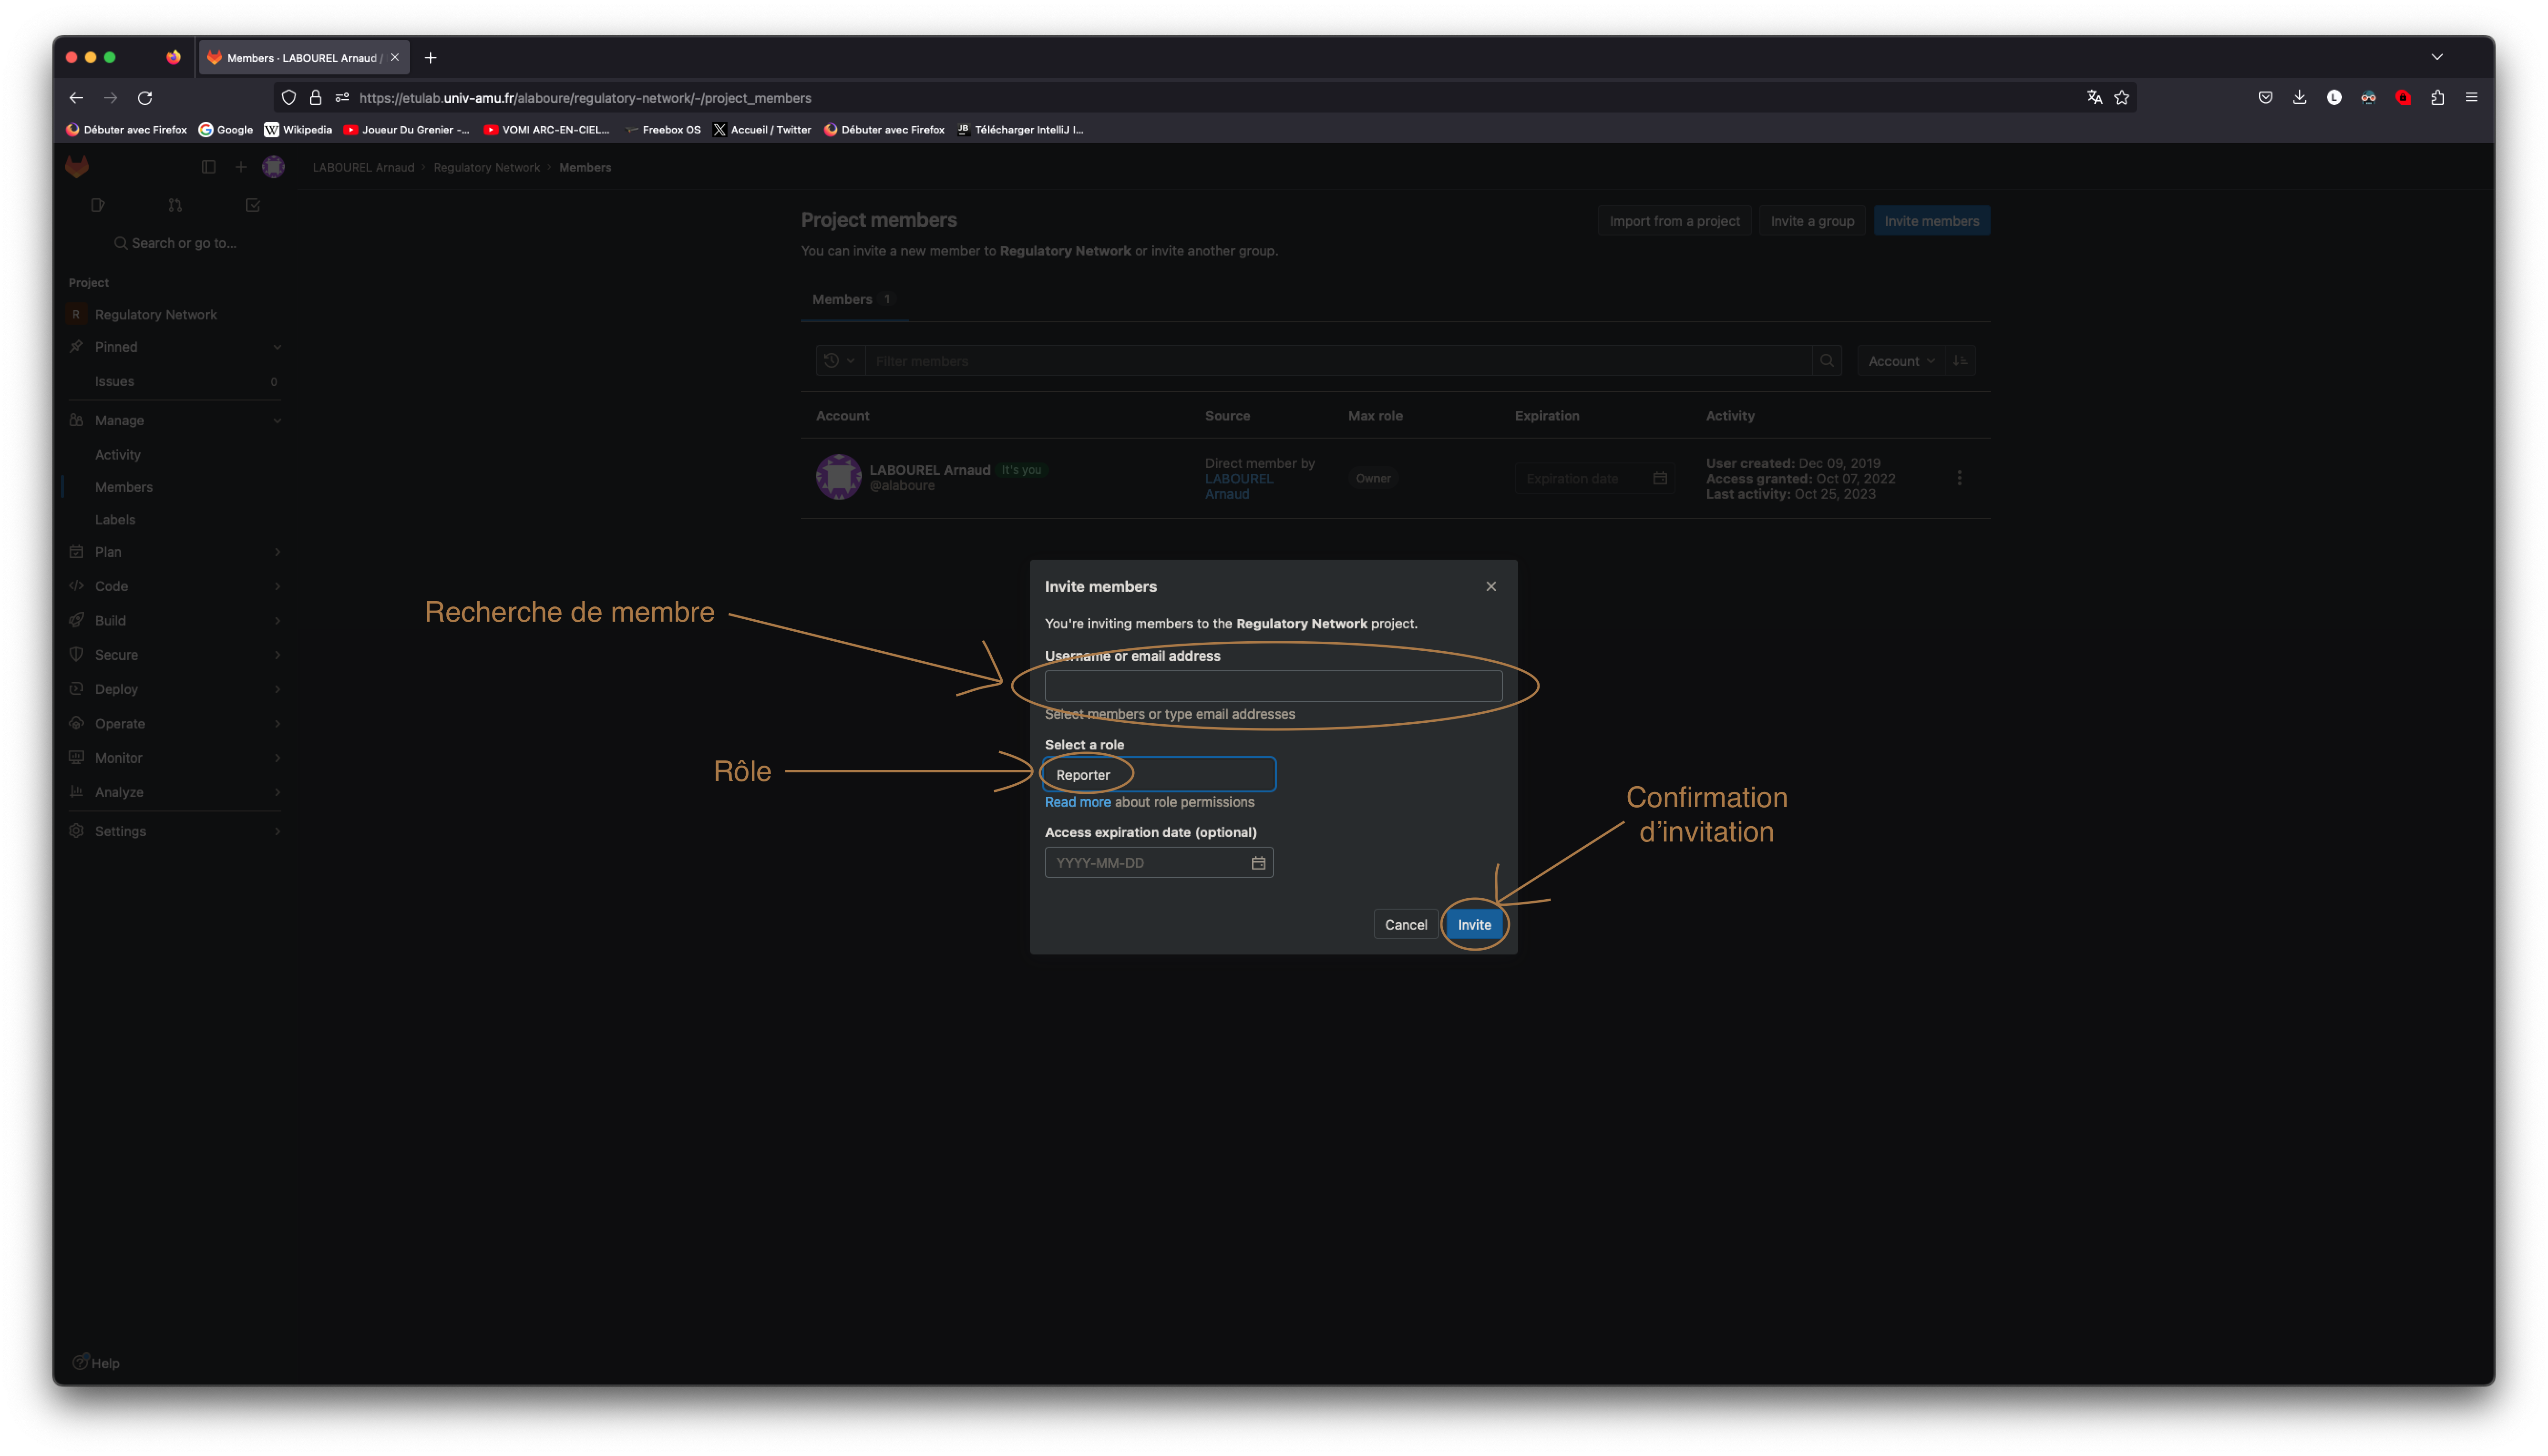The width and height of the screenshot is (2548, 1456).
Task: Click the Invite members page button
Action: (1931, 221)
